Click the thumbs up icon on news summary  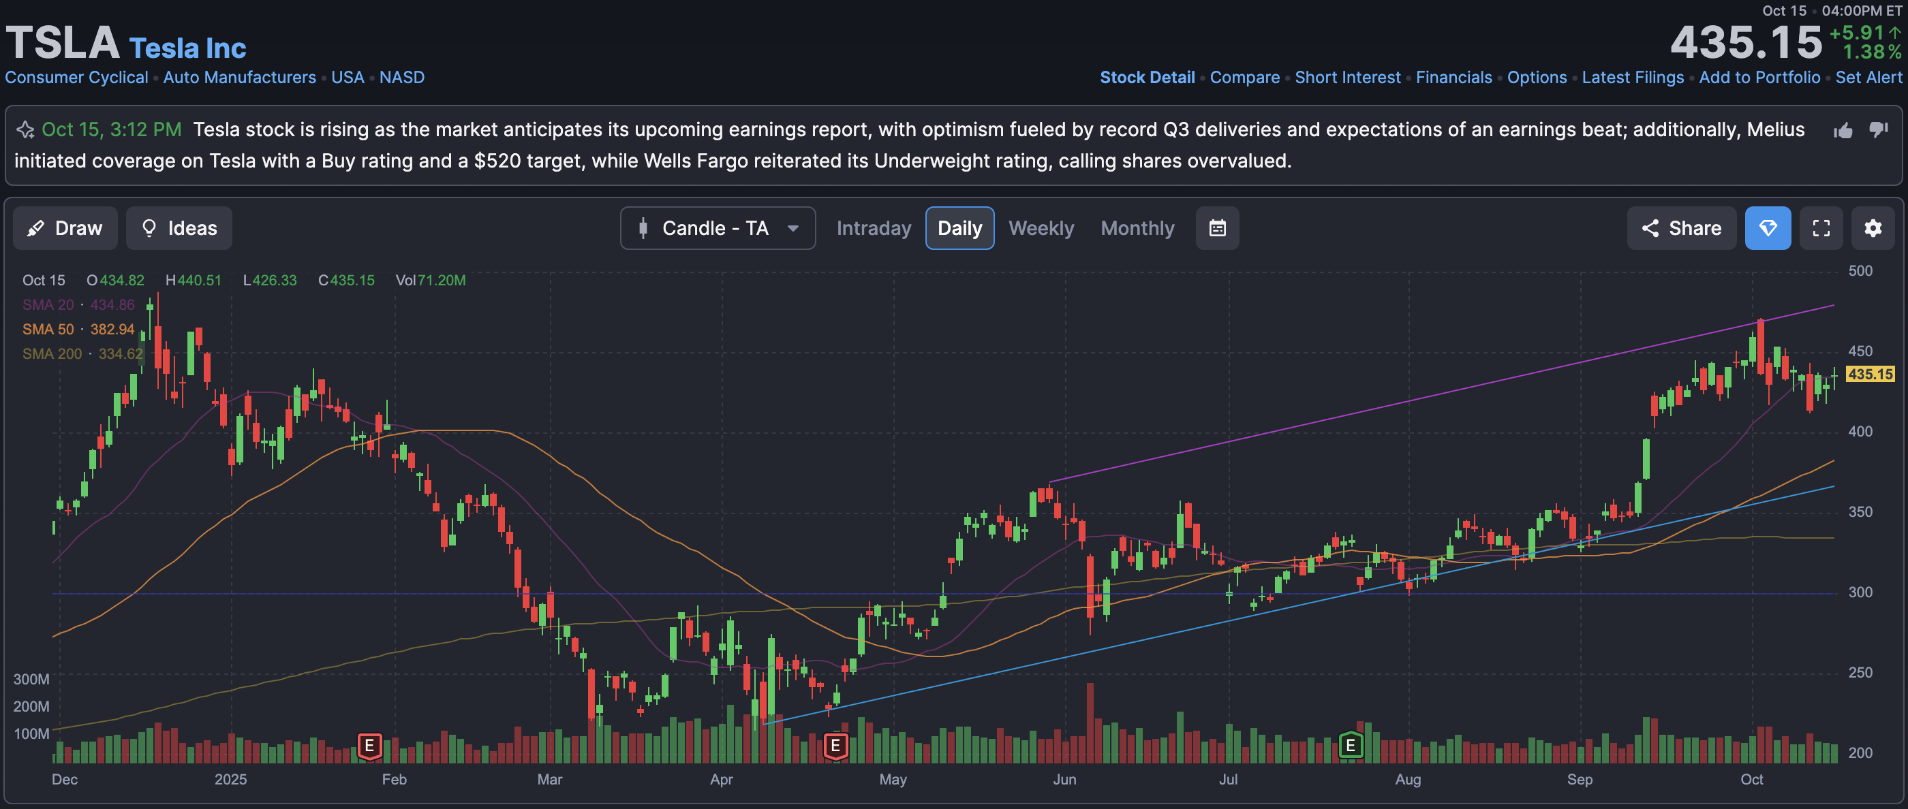[1843, 131]
